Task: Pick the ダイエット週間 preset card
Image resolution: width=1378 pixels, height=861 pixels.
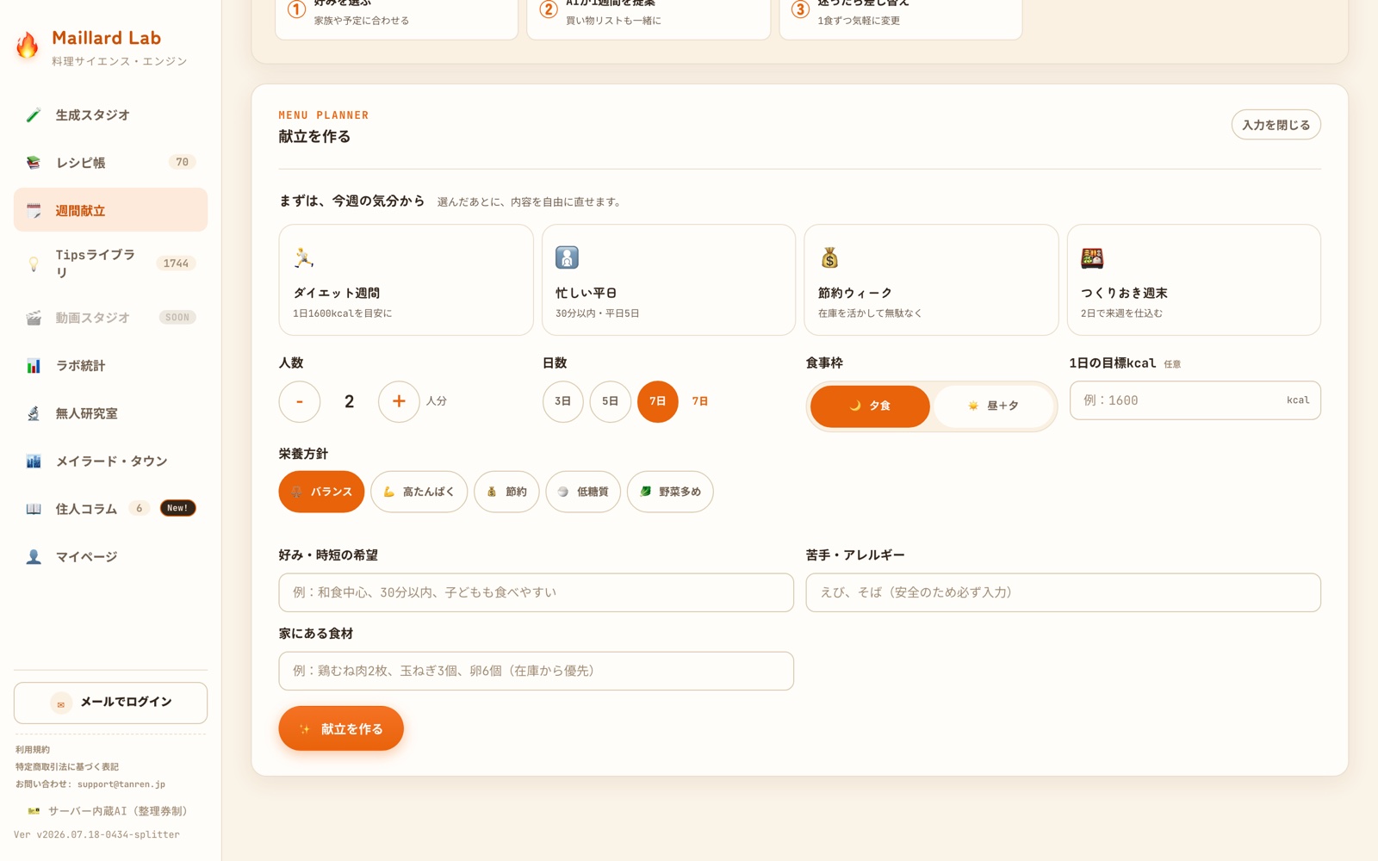Action: pos(406,280)
